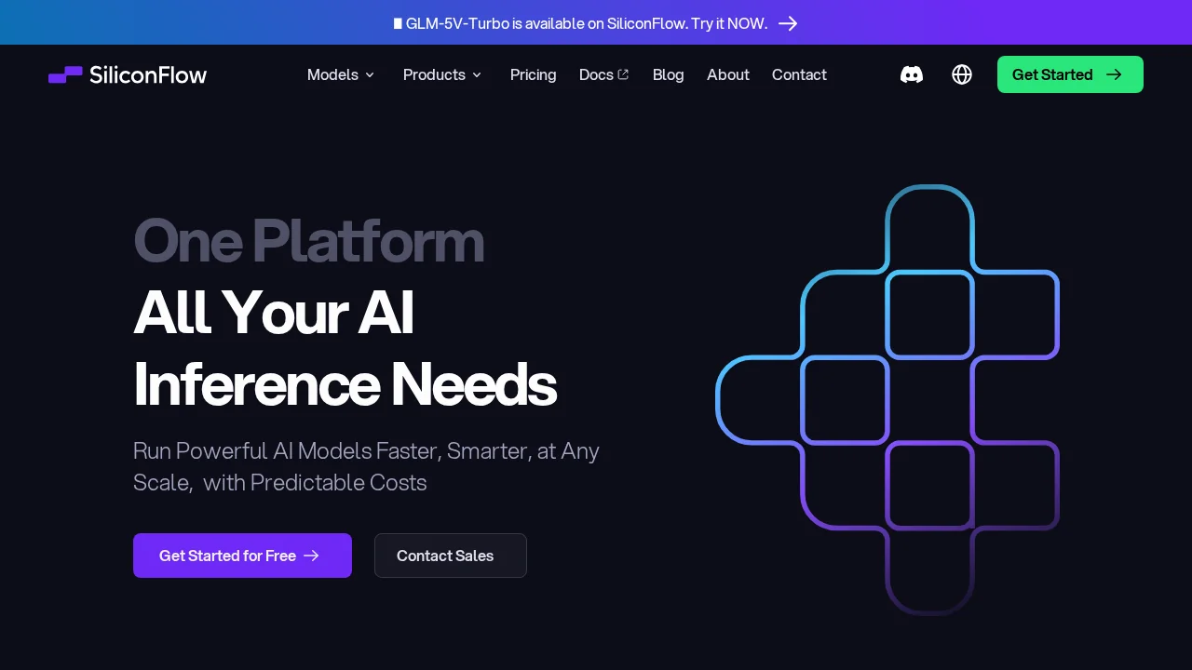This screenshot has height=670, width=1192.
Task: Open the About page
Action: (x=727, y=74)
